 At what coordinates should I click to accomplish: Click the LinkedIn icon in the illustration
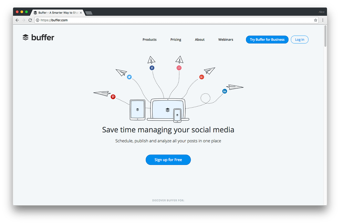(225, 91)
